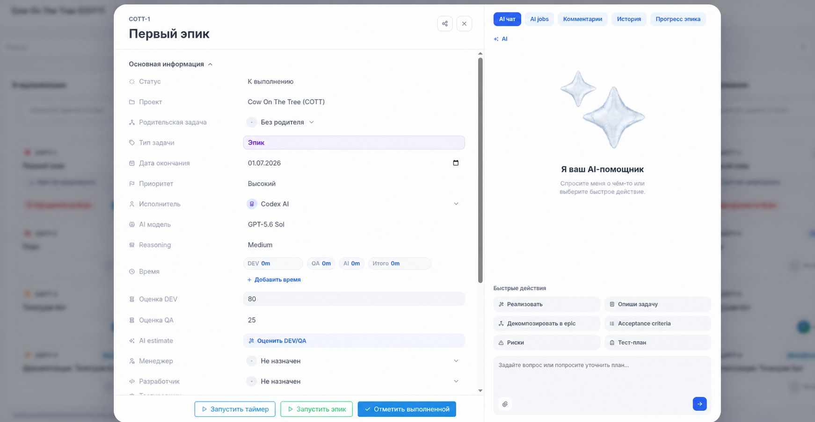Click Отметить выполненной button
This screenshot has height=422, width=815.
(407, 409)
